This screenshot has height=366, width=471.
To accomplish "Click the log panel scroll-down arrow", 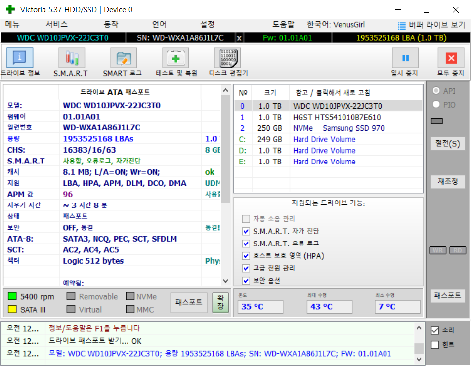I will [419, 359].
